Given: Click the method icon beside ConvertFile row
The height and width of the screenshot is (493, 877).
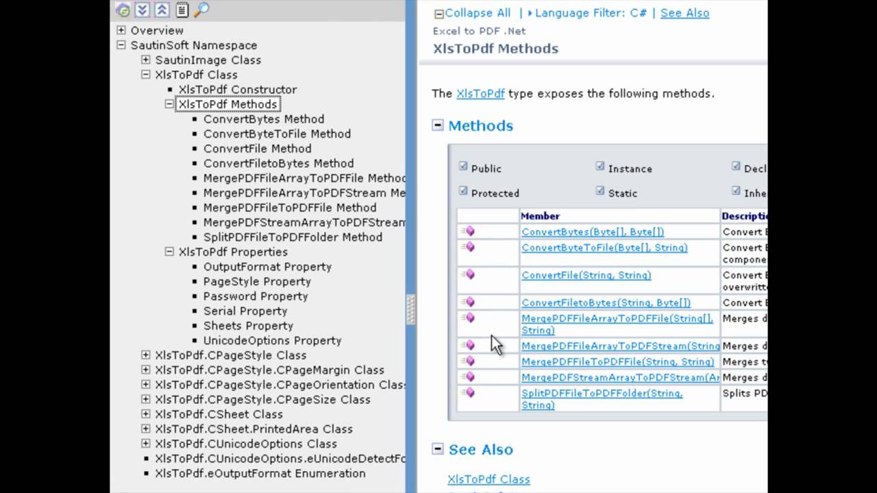Looking at the screenshot, I should [x=468, y=275].
